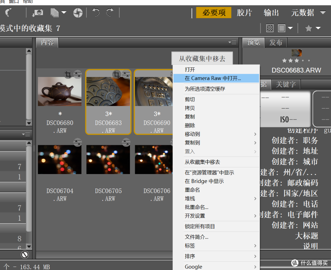Click the 从收藏集中移去 button above the menu
The height and width of the screenshot is (270, 331).
coord(202,59)
